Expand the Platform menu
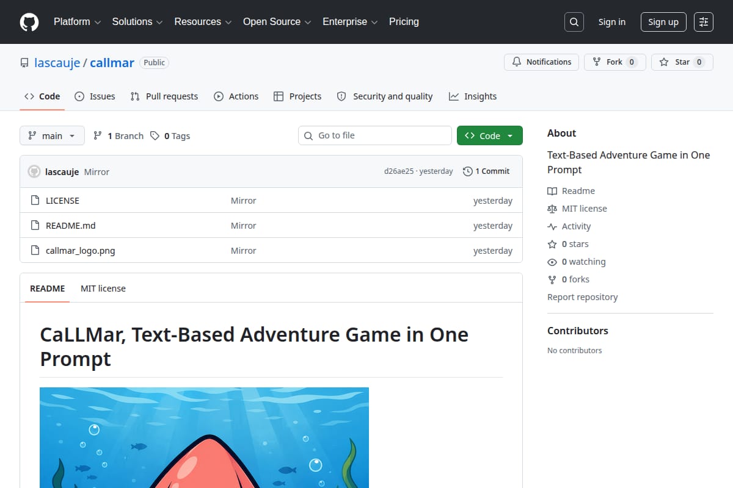This screenshot has width=733, height=488. coord(78,22)
